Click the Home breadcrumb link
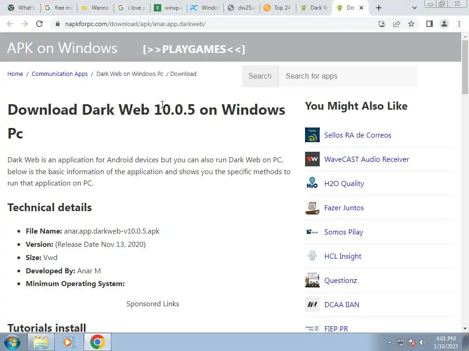 (15, 74)
